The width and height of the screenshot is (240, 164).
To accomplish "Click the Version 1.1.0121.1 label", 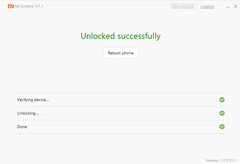I will click(221, 160).
